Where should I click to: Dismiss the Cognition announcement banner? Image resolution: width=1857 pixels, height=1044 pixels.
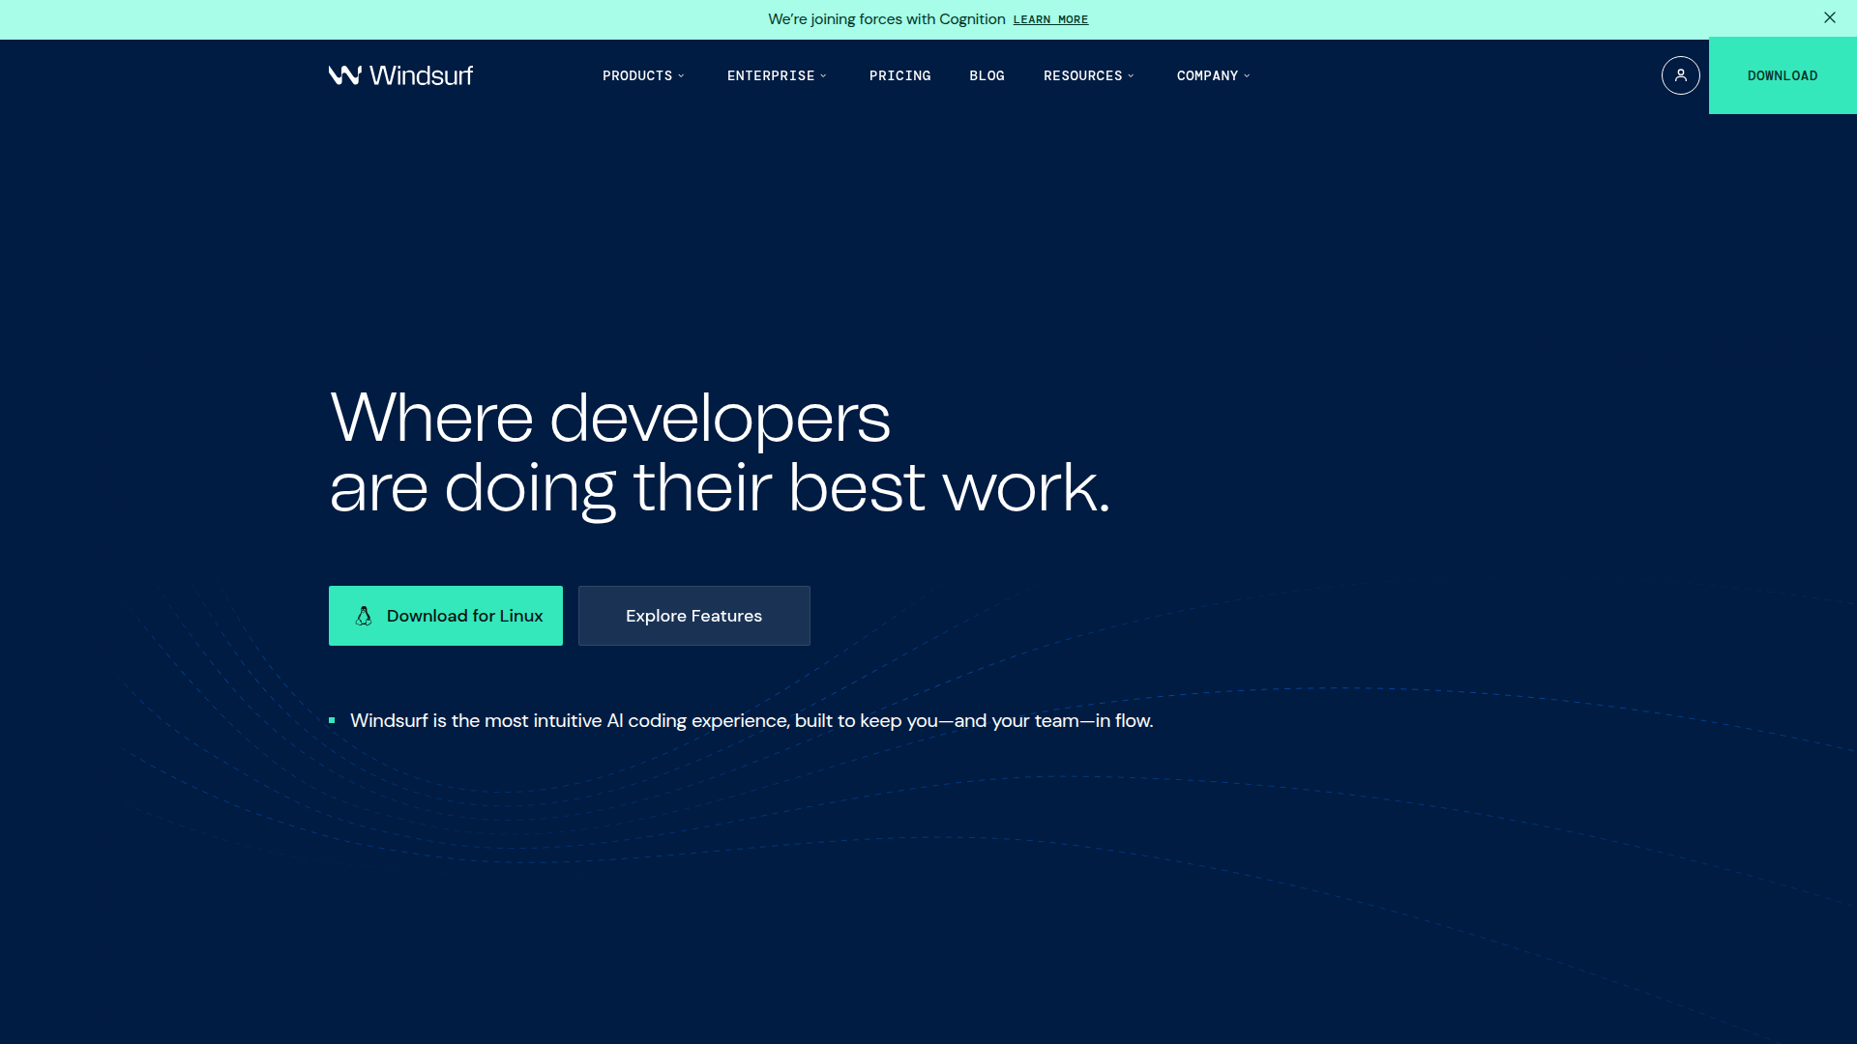[x=1829, y=18]
